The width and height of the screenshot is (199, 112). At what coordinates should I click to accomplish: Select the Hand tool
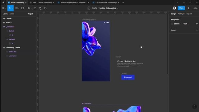(x=40, y=8)
